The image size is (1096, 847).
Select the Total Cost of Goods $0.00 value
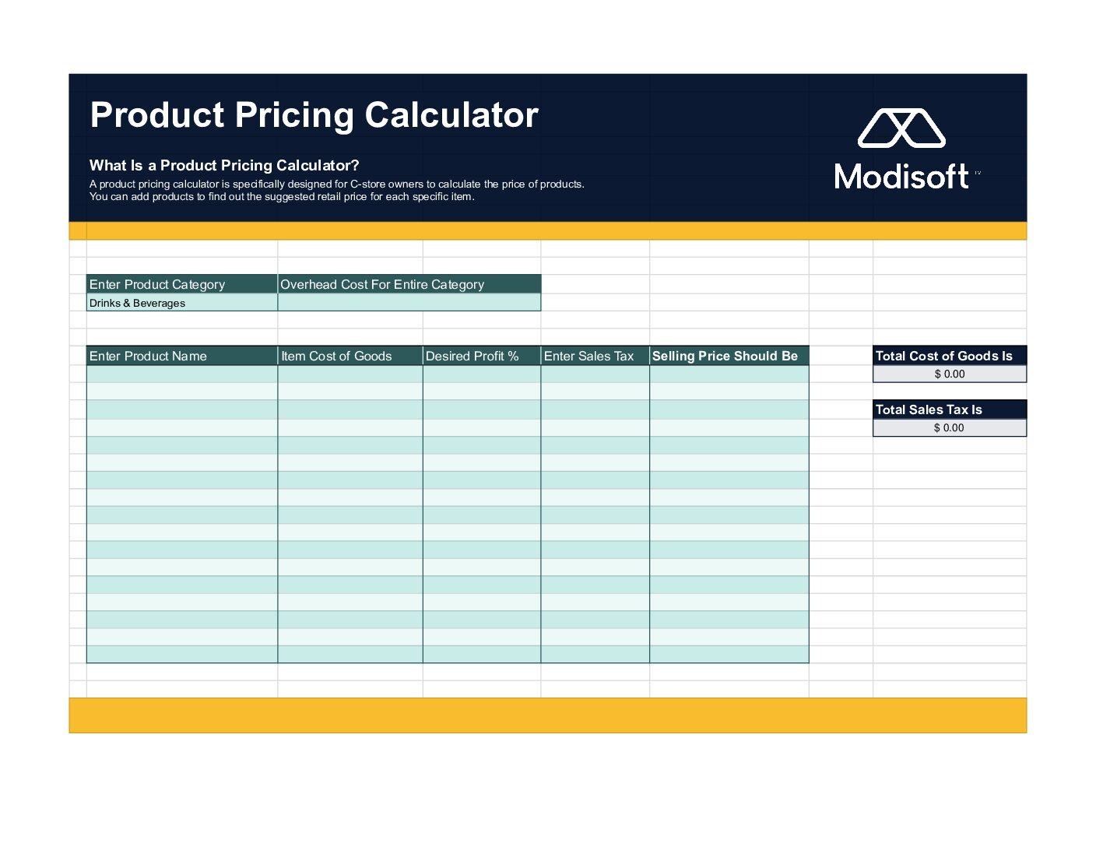point(950,374)
